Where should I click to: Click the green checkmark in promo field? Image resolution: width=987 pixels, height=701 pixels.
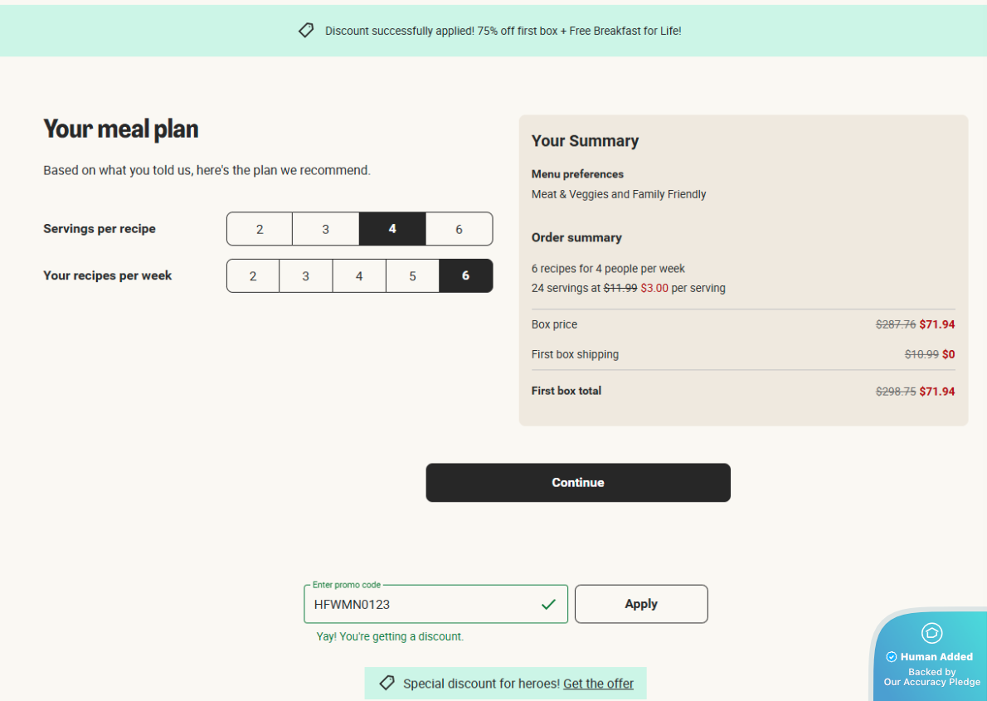pos(548,605)
